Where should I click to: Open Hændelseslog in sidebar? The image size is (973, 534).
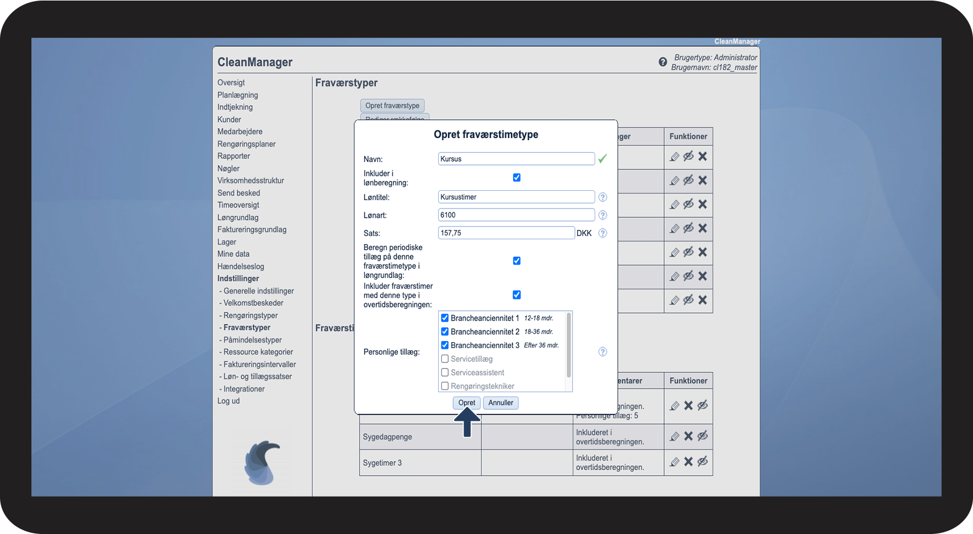click(x=241, y=267)
